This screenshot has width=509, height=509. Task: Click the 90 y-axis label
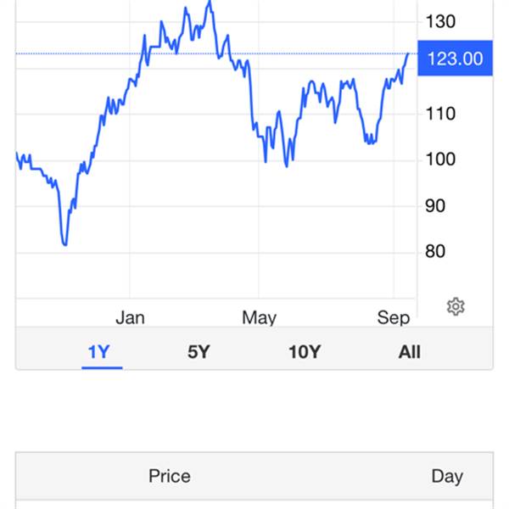click(435, 206)
